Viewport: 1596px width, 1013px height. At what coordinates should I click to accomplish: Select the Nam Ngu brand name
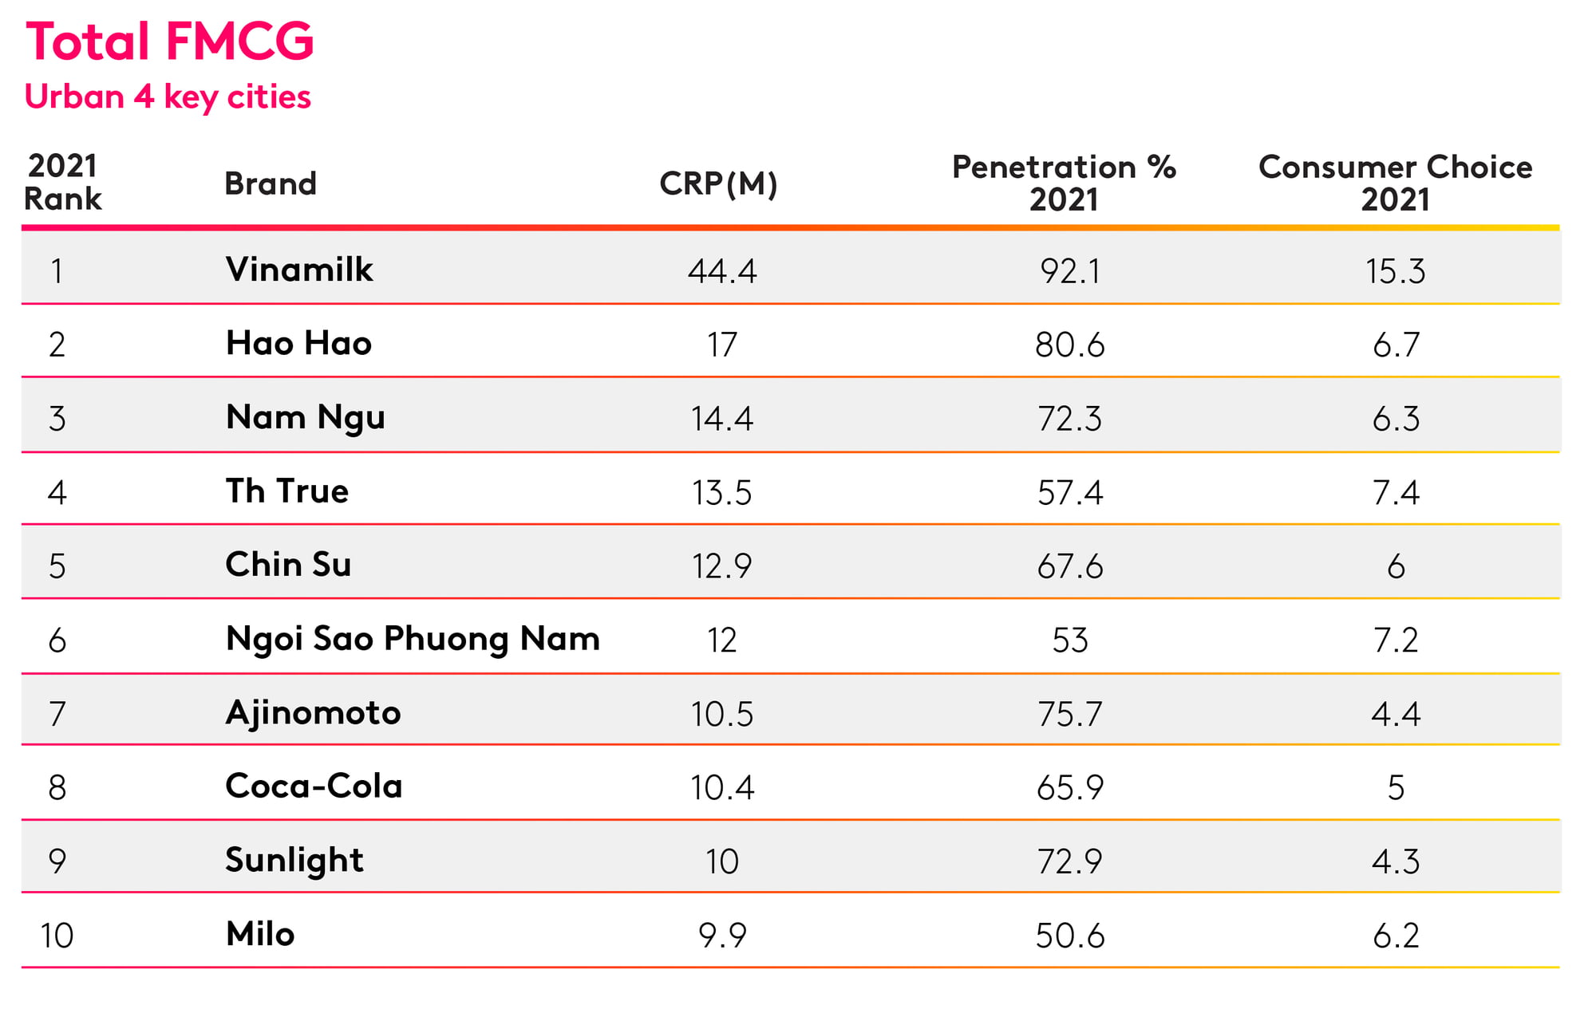tap(306, 418)
